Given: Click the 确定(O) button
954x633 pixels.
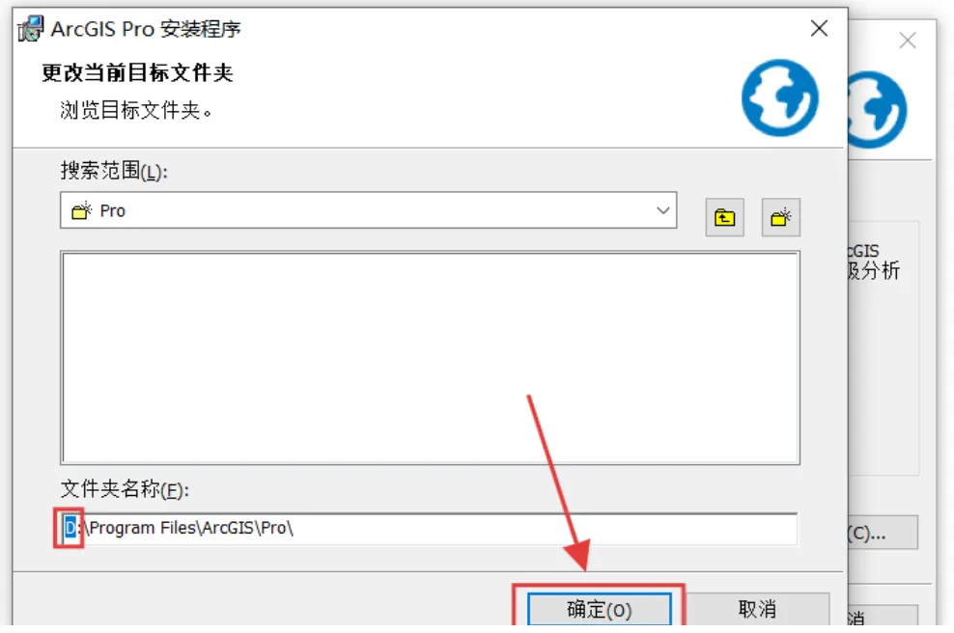Looking at the screenshot, I should 600,609.
